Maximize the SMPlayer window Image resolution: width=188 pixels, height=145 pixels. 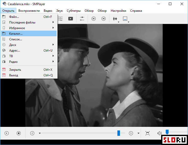(170, 4)
